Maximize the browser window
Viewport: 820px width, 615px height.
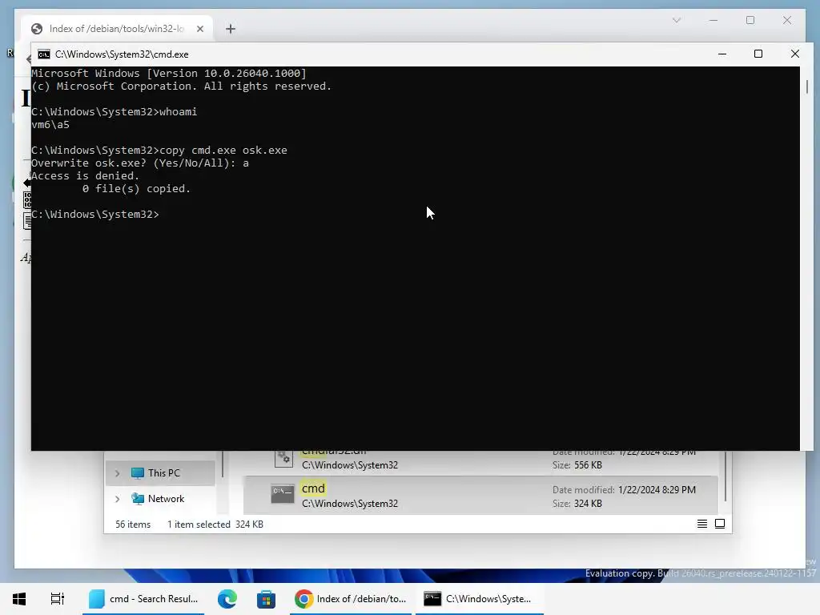[x=750, y=20]
